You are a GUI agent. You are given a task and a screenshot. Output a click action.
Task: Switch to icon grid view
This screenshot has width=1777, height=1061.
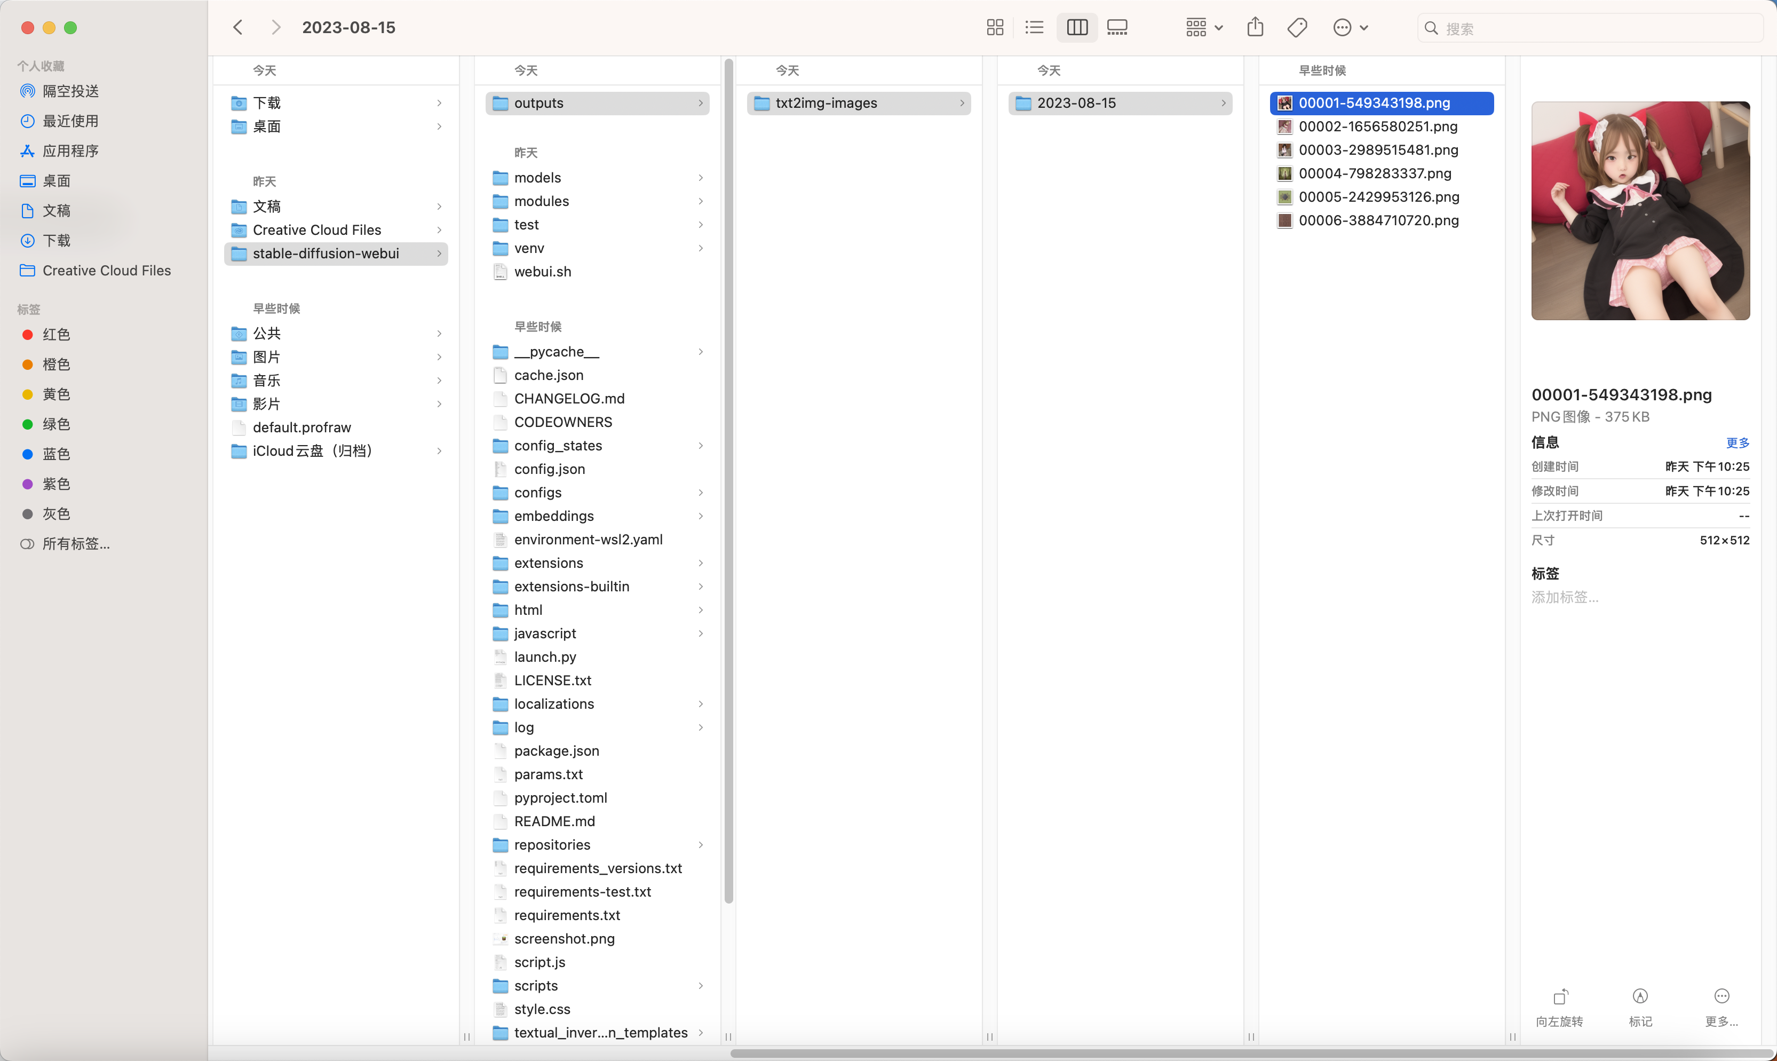[994, 28]
